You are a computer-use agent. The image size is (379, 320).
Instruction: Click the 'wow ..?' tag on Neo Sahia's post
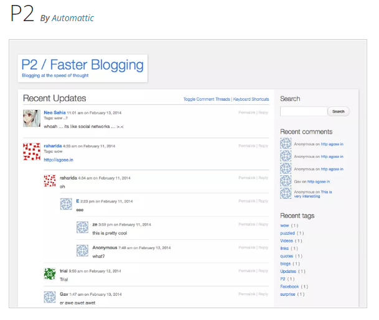click(x=61, y=118)
